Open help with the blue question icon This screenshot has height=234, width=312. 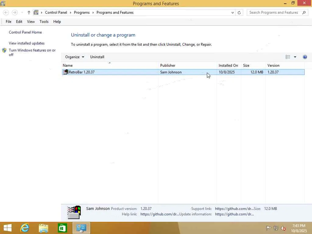[x=305, y=57]
